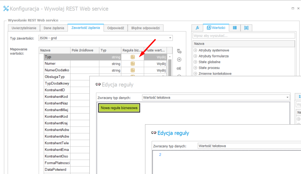Image resolution: width=301 pixels, height=174 pixels.
Task: Open the list icon tab after Wartości
Action: (x=235, y=28)
